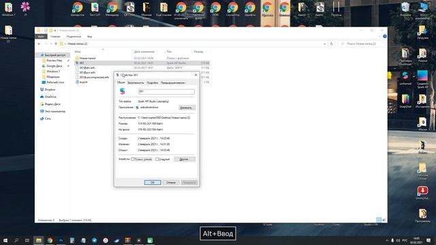
Task: Open the Загрузки desktop folder
Action: 422,32
